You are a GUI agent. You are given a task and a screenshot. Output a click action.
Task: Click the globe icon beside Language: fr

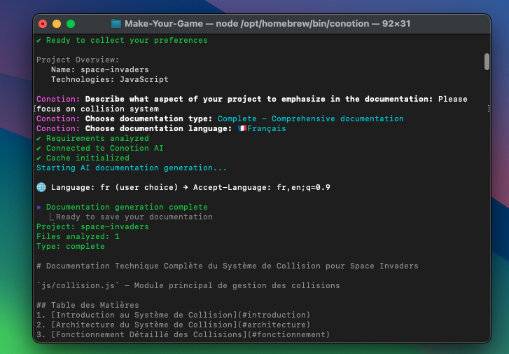coord(41,187)
